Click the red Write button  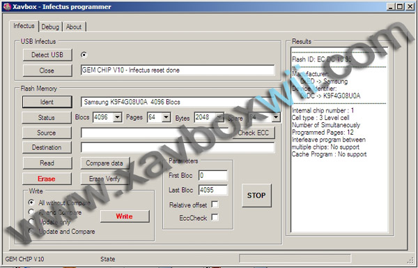[125, 216]
